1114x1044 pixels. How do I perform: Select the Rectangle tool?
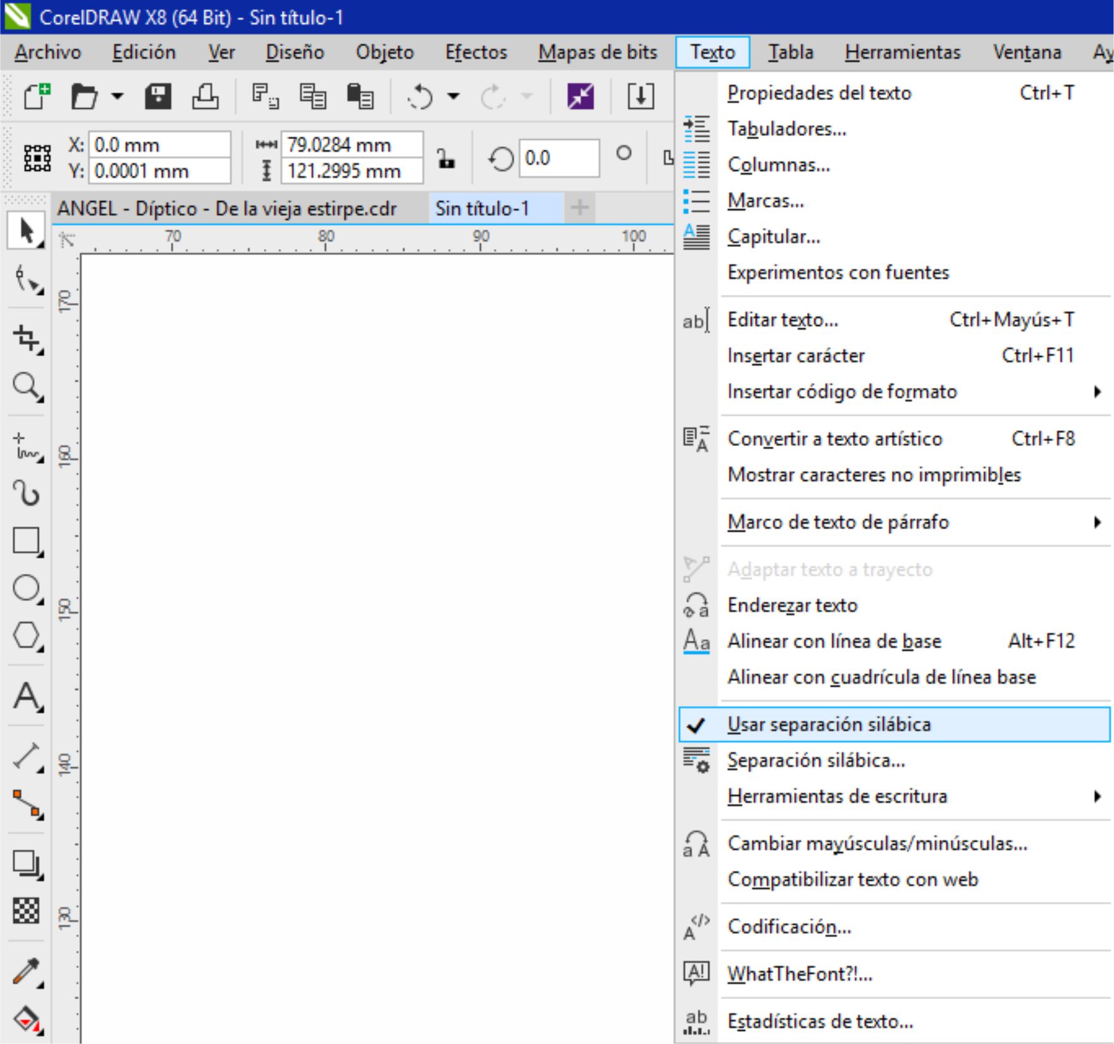point(27,542)
